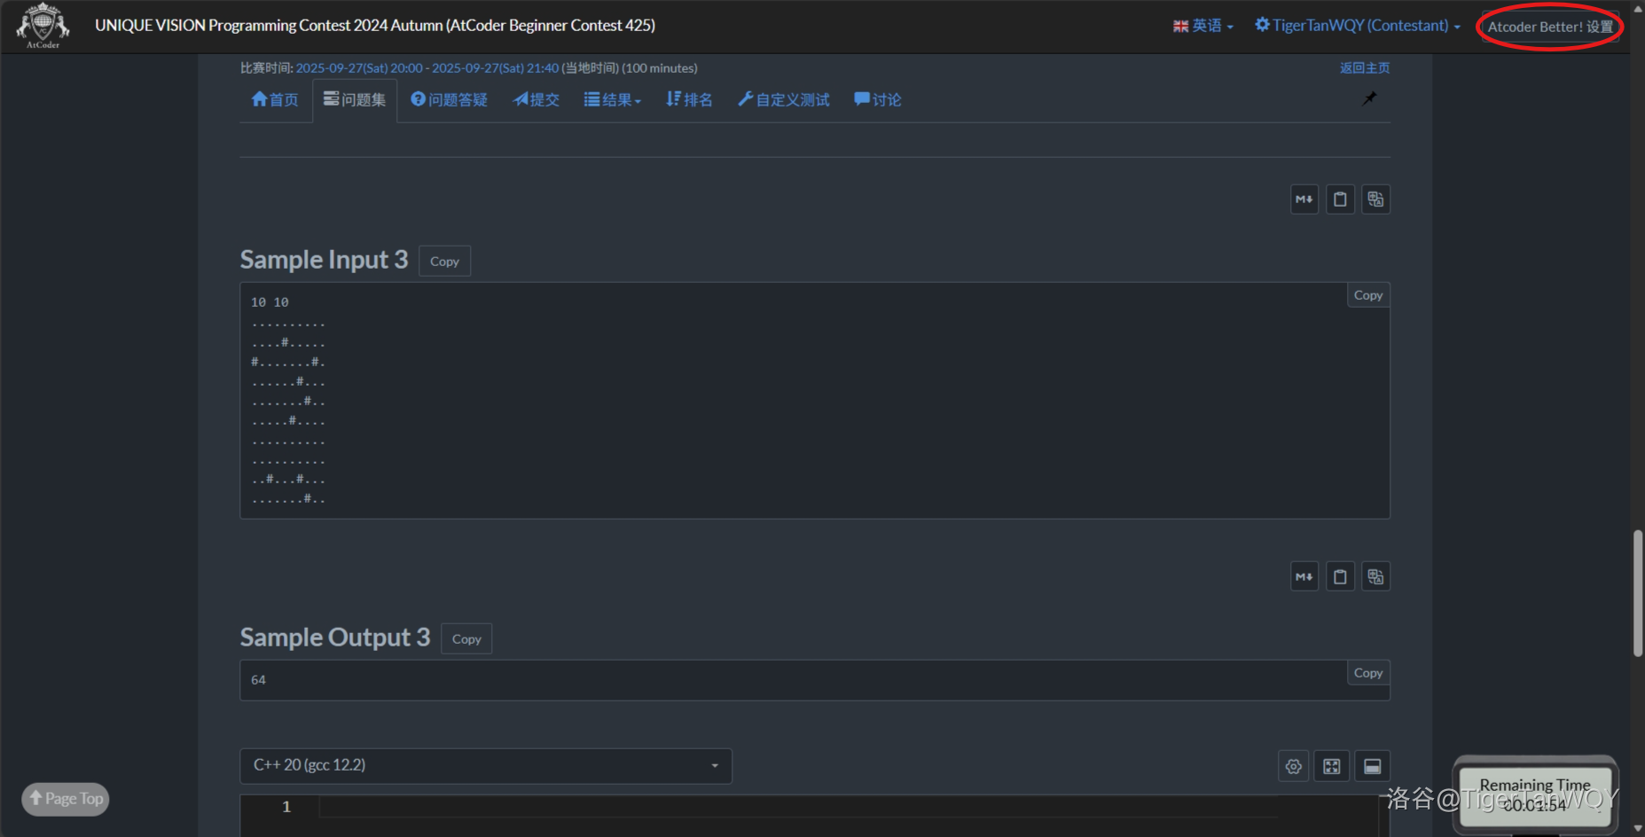This screenshot has width=1645, height=837.
Task: Follow the 返回主页 link
Action: (1364, 68)
